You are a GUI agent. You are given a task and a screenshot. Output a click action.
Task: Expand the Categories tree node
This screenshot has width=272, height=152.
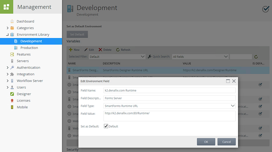click(7, 28)
